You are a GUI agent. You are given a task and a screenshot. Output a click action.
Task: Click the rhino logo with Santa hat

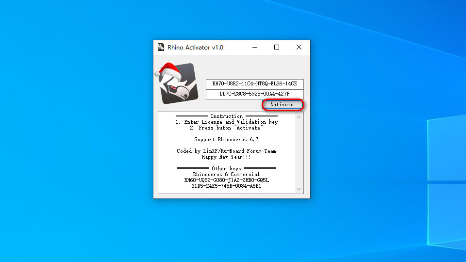click(x=177, y=83)
